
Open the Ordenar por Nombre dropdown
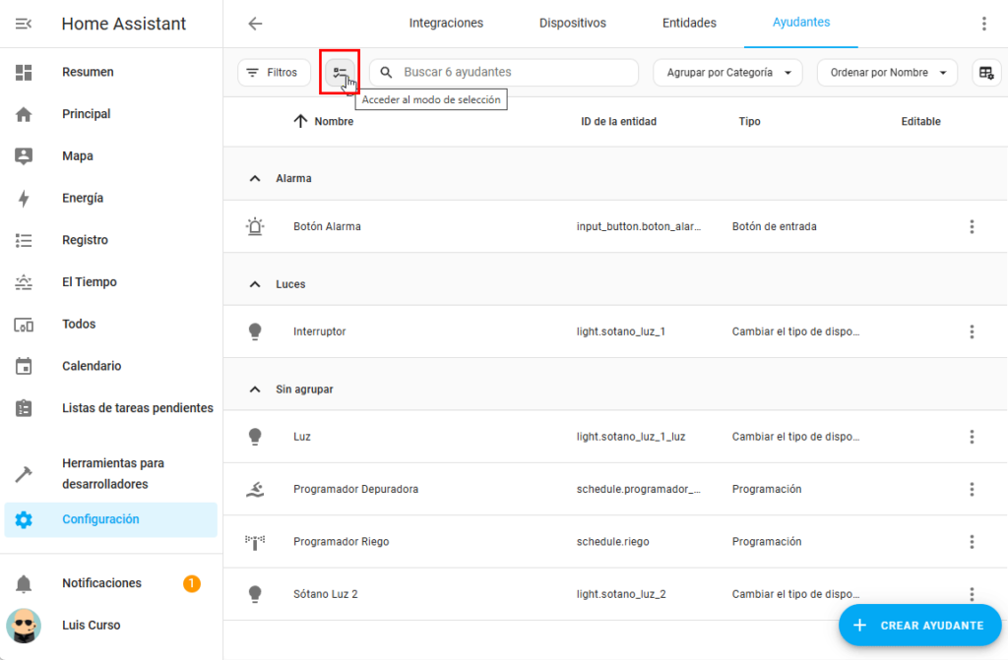tap(887, 72)
